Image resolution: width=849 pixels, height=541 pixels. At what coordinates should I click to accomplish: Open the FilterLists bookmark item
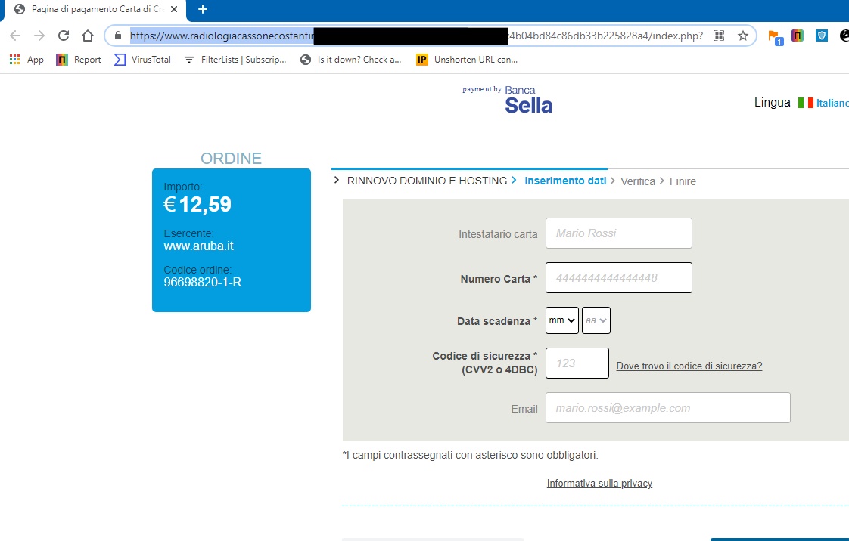pyautogui.click(x=235, y=60)
